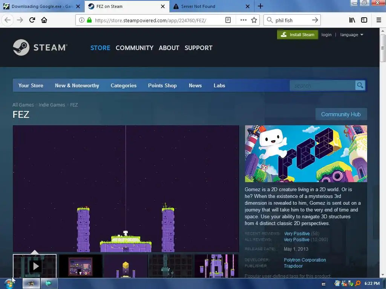Open second taskbar application with teal icon
Viewport: 386px width, 289px height.
point(49,284)
